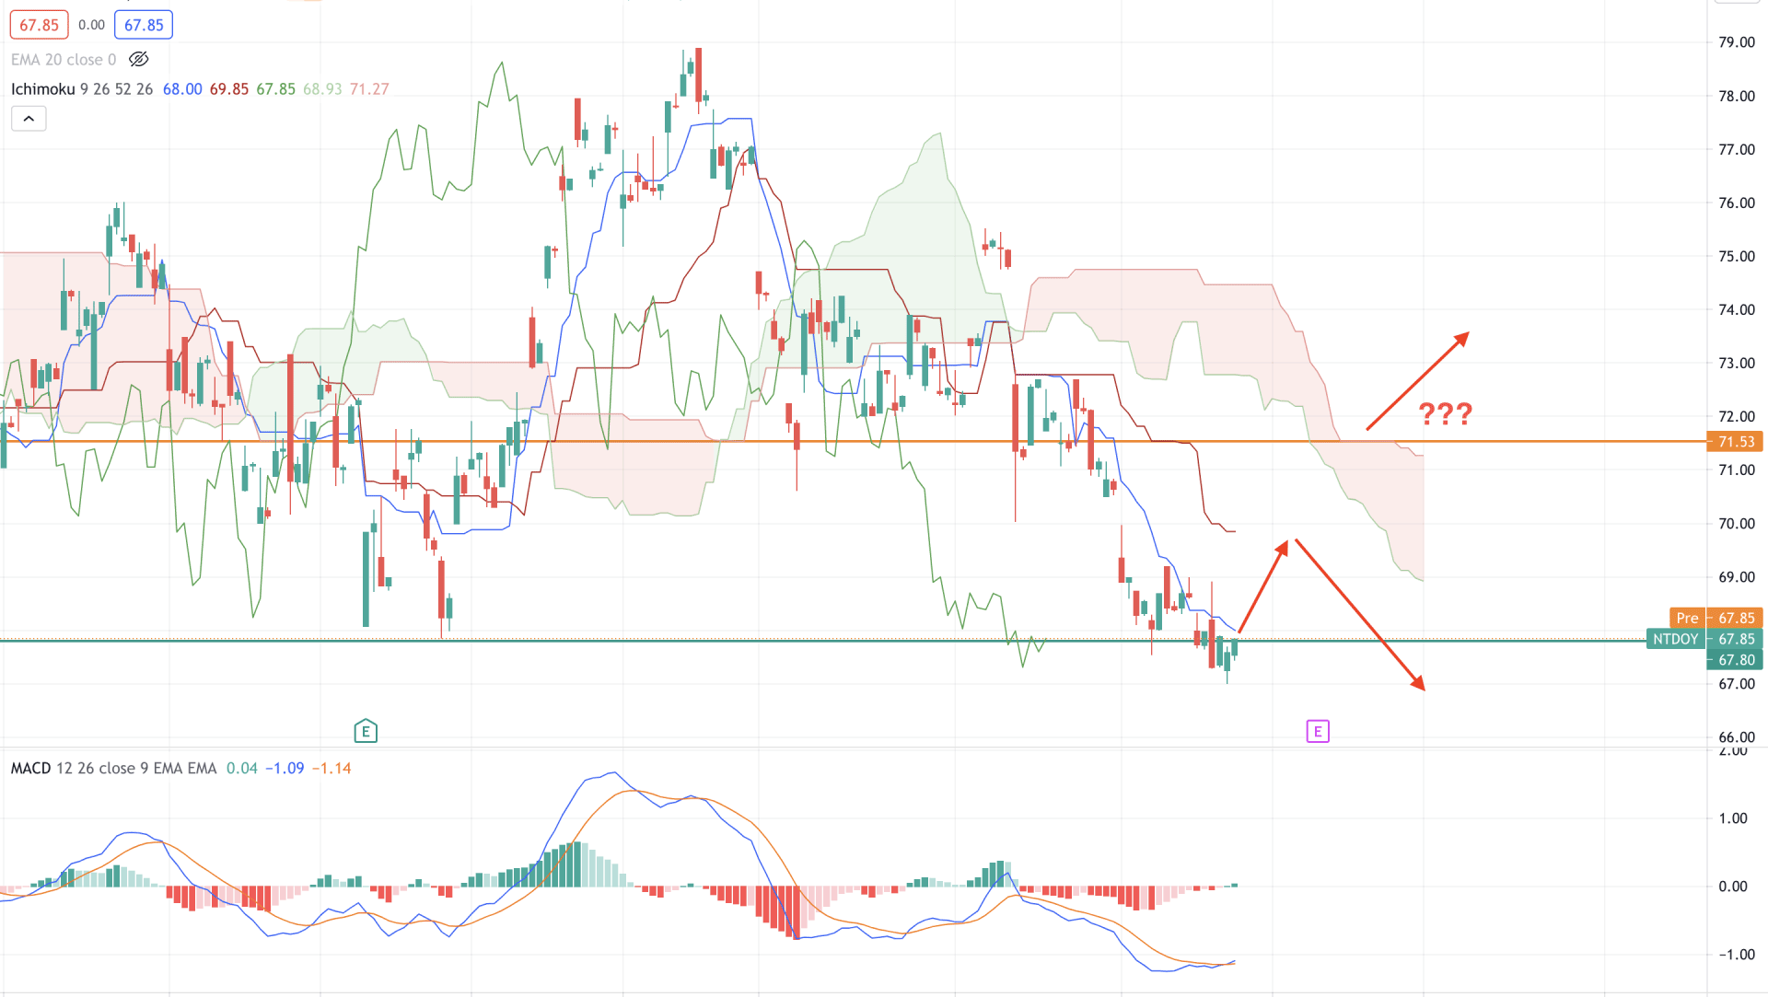
Task: Collapse the indicator legend with the chevron
Action: pos(29,119)
